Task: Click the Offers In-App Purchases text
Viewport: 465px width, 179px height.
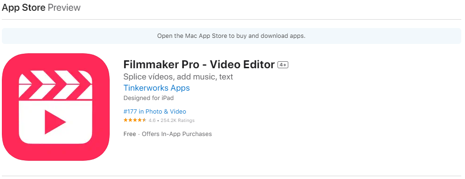Action: pyautogui.click(x=177, y=134)
